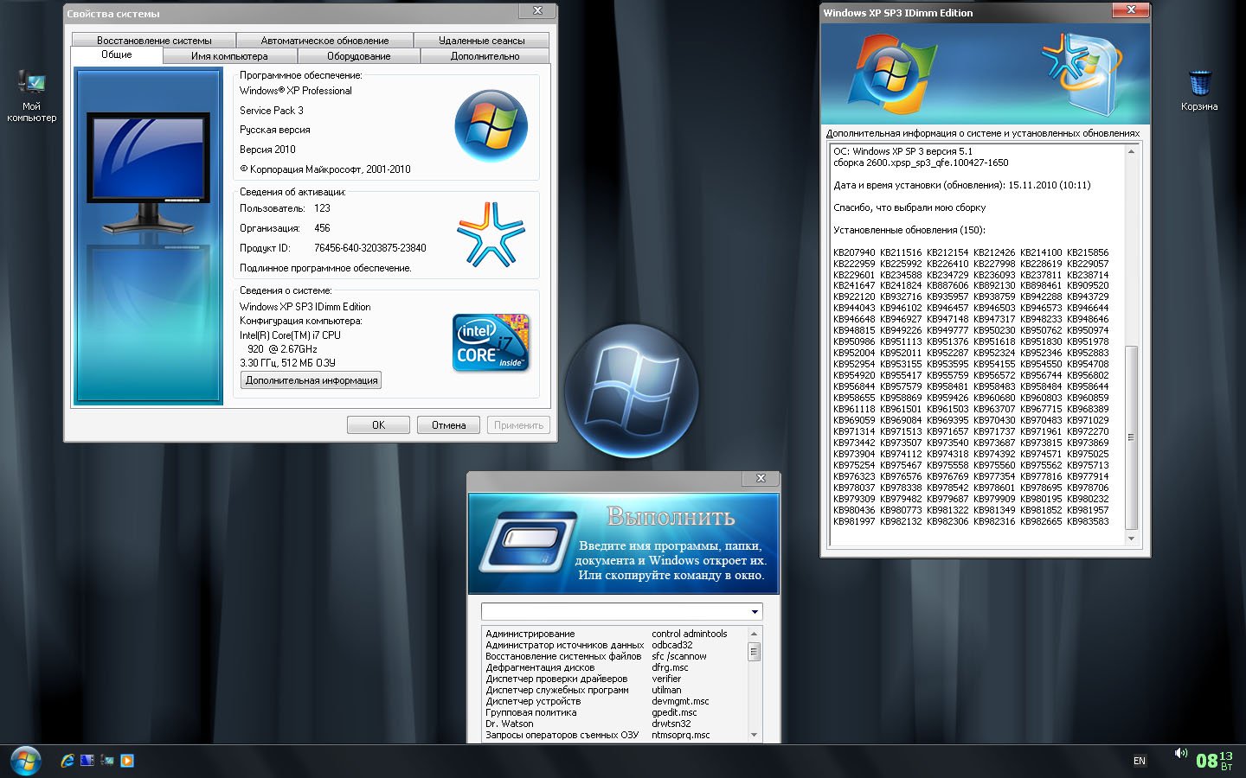Screen dimensions: 1246x778
Task: Click the Дата и время установки line
Action: [962, 185]
